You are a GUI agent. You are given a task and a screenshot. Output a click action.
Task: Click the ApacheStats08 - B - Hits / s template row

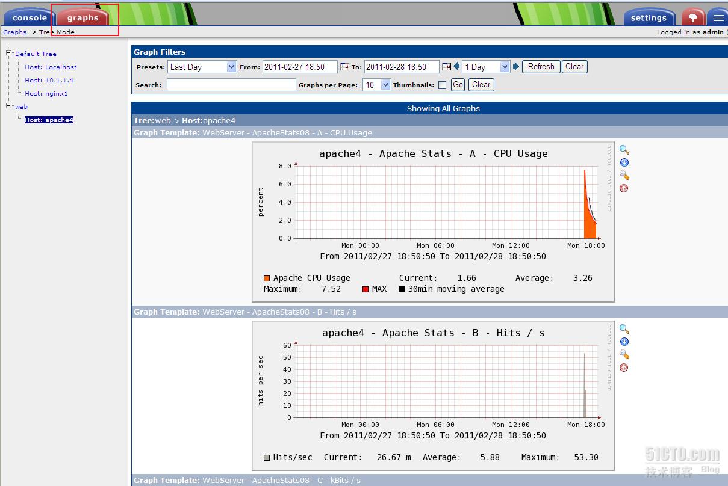click(429, 312)
